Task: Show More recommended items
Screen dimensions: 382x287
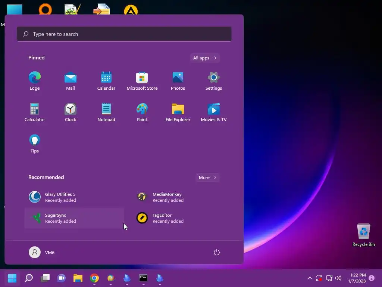Action: tap(207, 178)
